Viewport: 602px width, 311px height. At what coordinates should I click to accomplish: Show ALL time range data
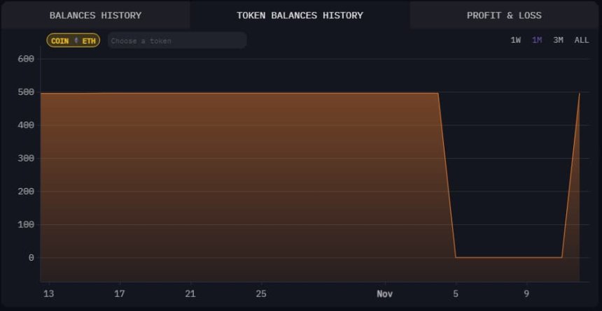[581, 40]
